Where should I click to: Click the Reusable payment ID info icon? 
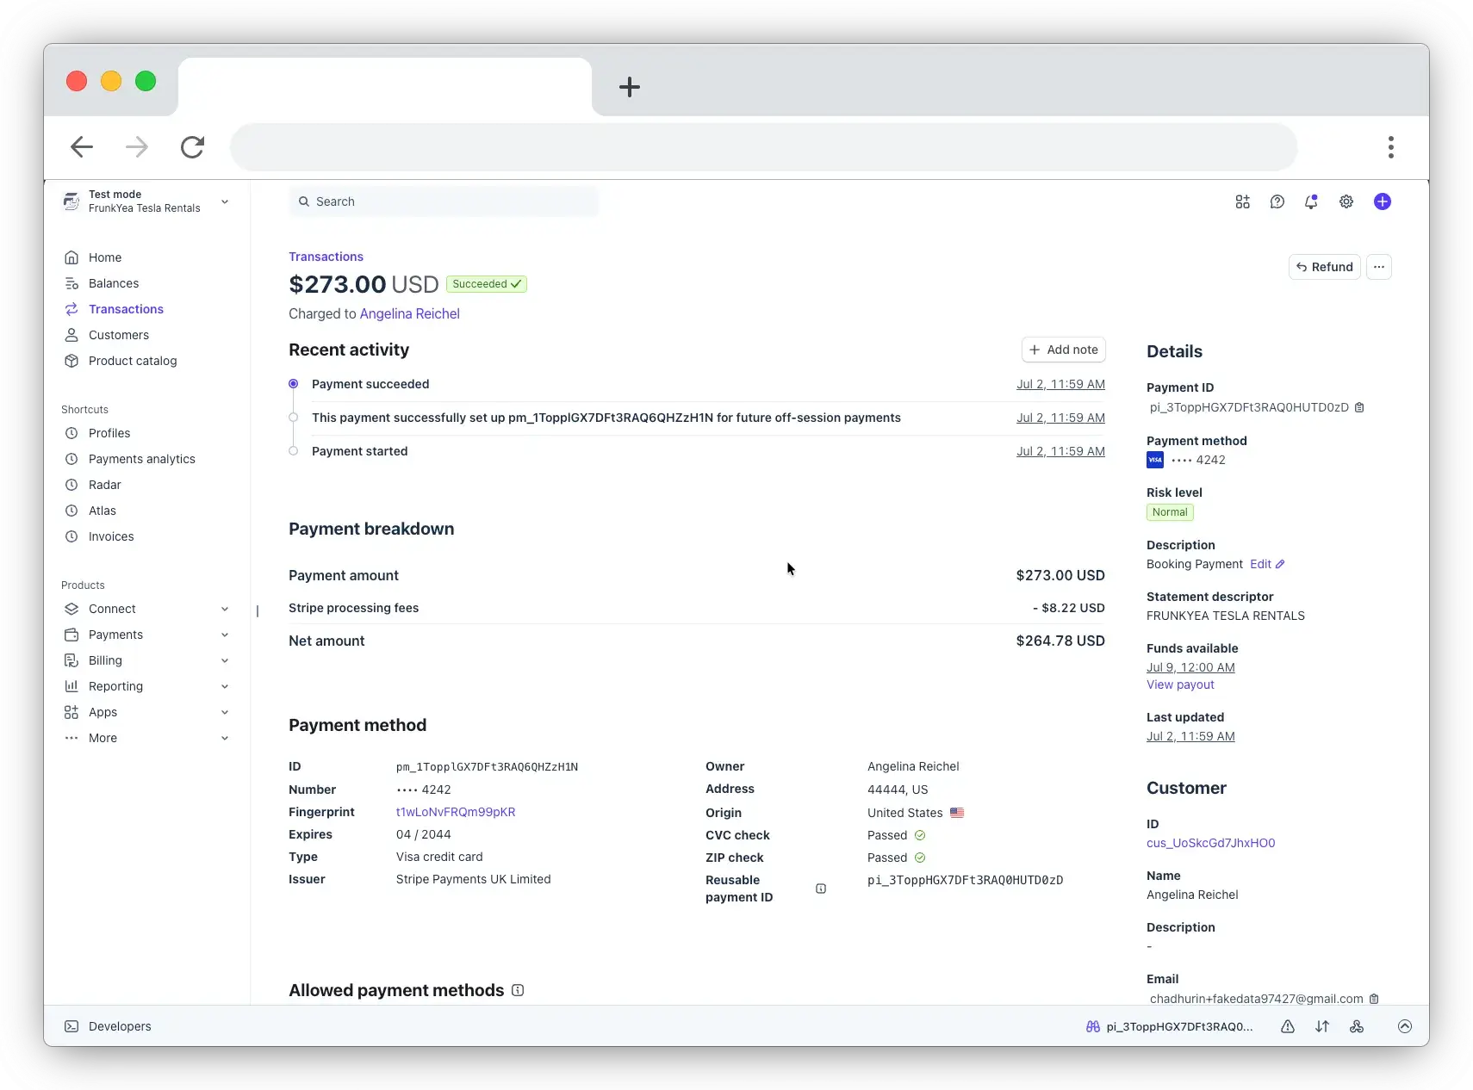click(821, 889)
